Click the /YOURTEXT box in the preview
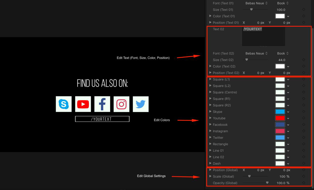Screen dimensions: 314x190 102,119
